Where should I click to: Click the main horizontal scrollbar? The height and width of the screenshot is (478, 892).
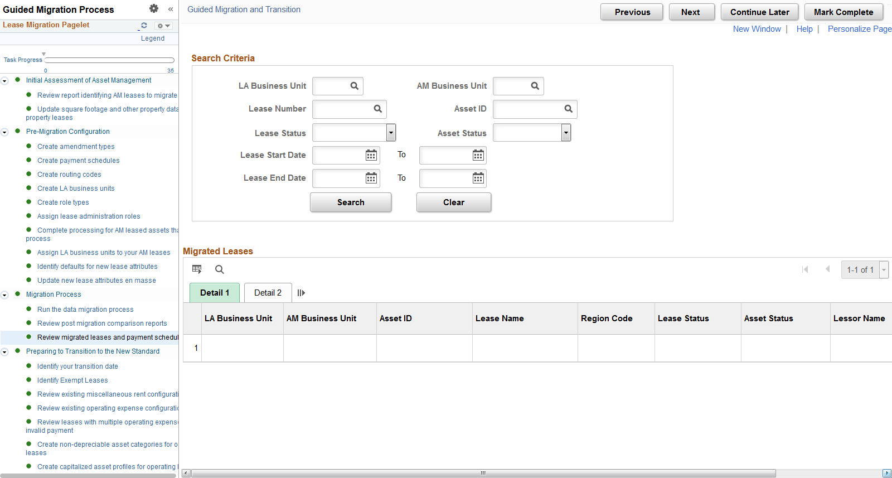click(x=483, y=473)
